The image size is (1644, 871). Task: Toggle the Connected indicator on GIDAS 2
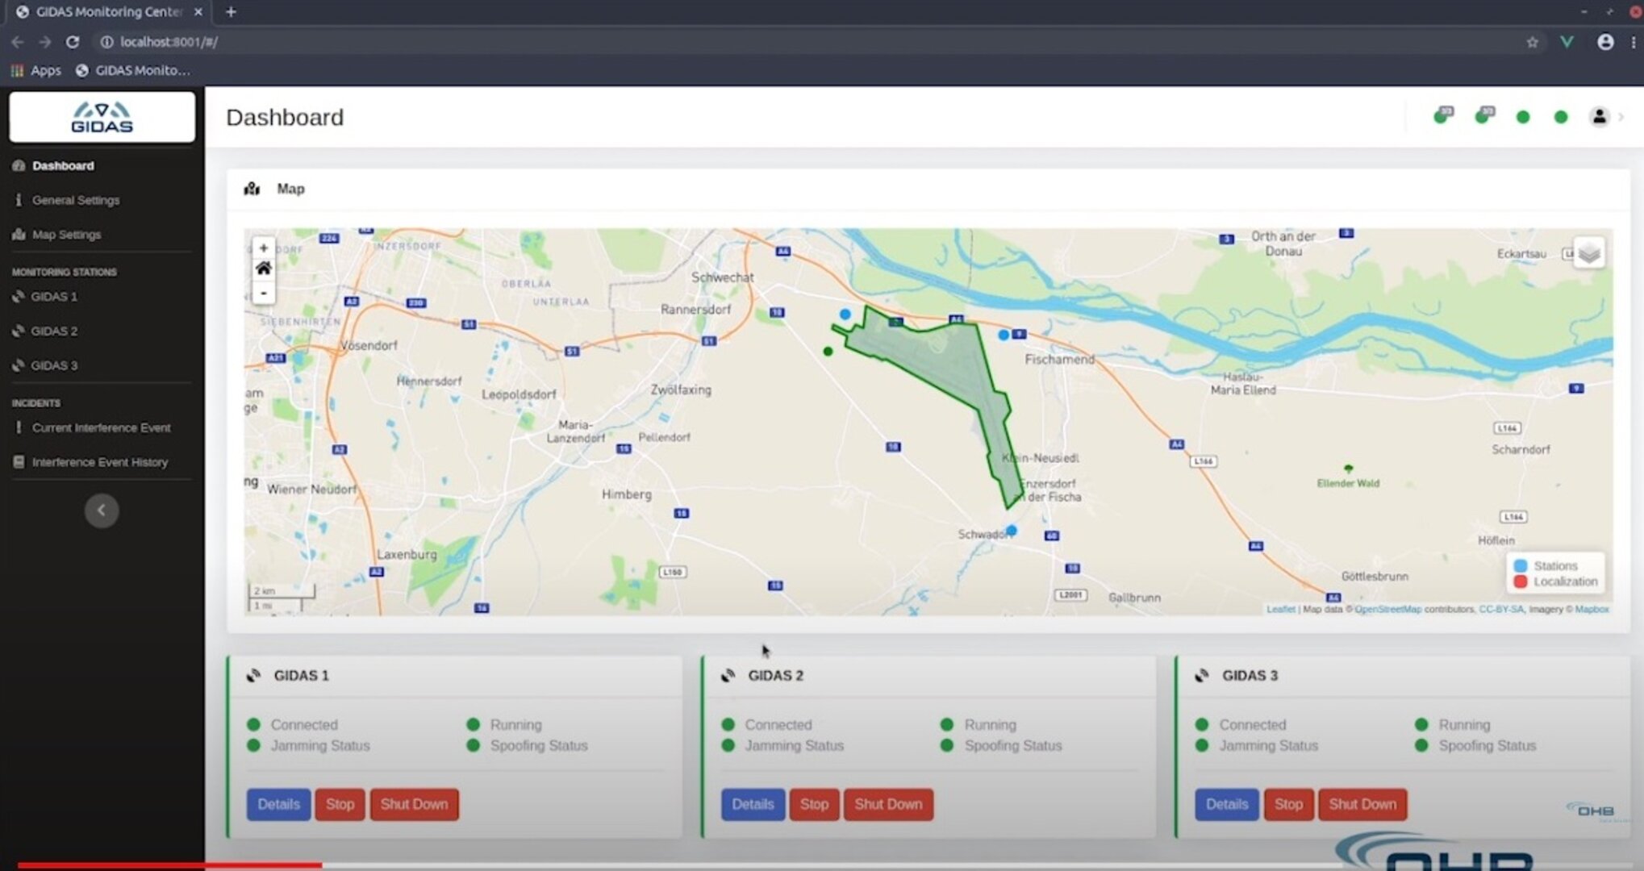pyautogui.click(x=728, y=724)
